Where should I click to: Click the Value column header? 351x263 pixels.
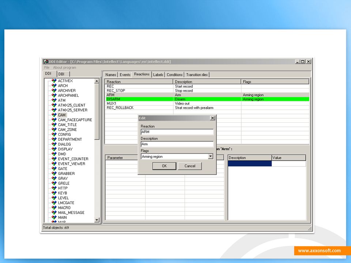[288, 158]
